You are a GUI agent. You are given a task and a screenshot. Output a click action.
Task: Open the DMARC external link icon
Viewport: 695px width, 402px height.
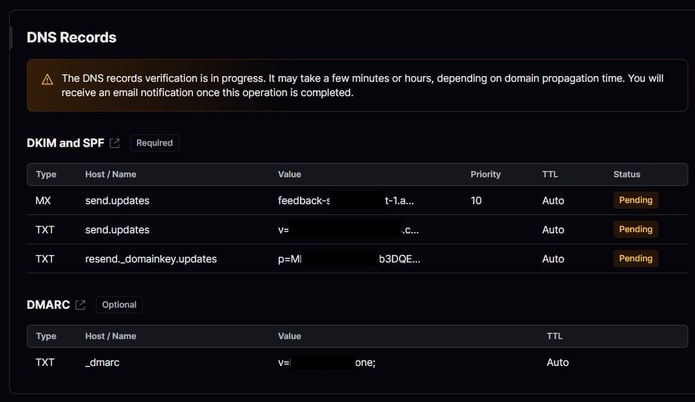tap(80, 305)
